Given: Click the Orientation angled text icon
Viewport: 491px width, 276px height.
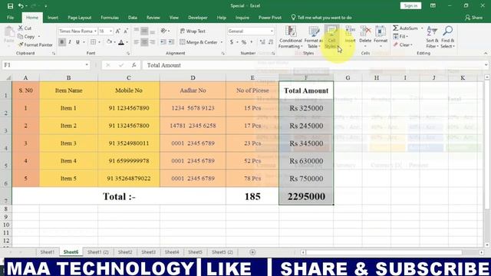Looking at the screenshot, I should click(x=163, y=31).
